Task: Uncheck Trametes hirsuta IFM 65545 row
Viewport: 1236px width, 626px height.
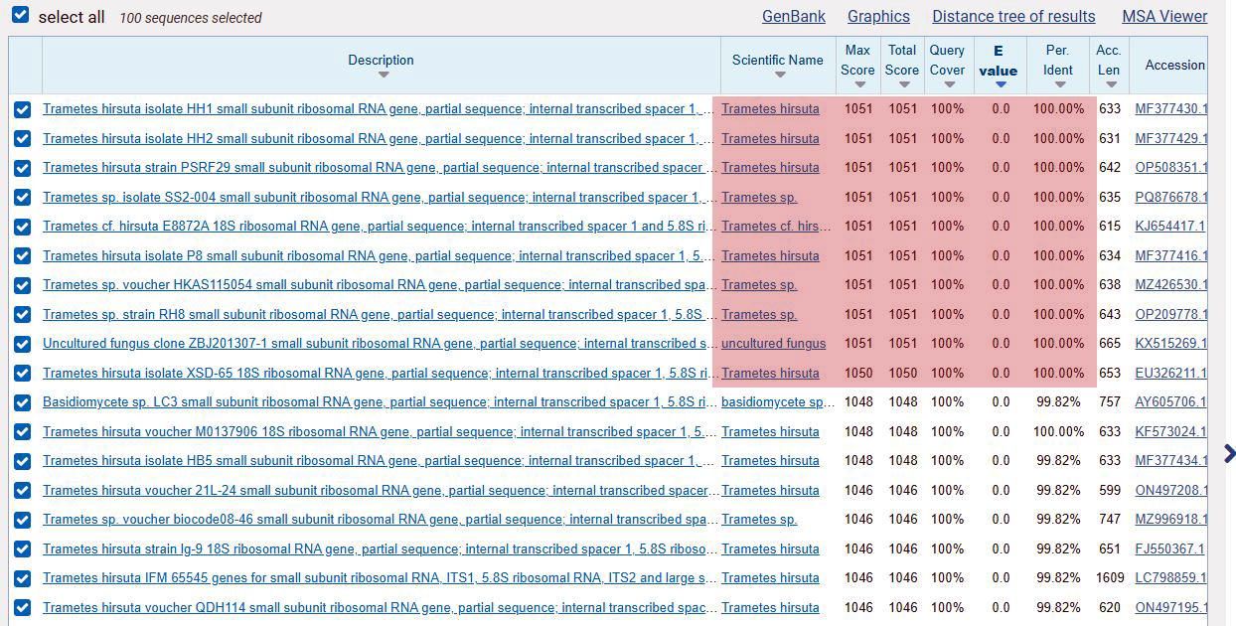Action: [23, 578]
